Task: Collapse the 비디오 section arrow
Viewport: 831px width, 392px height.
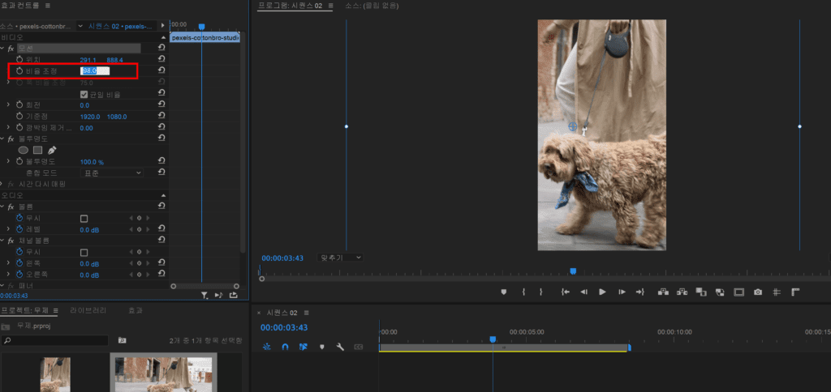Action: point(163,37)
